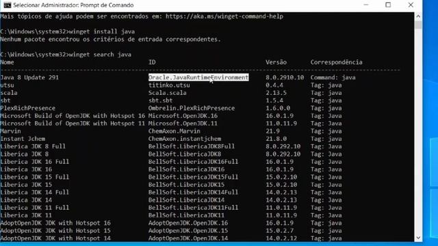Minimize the Command Prompt window
This screenshot has height=246, width=438.
pyautogui.click(x=366, y=5)
